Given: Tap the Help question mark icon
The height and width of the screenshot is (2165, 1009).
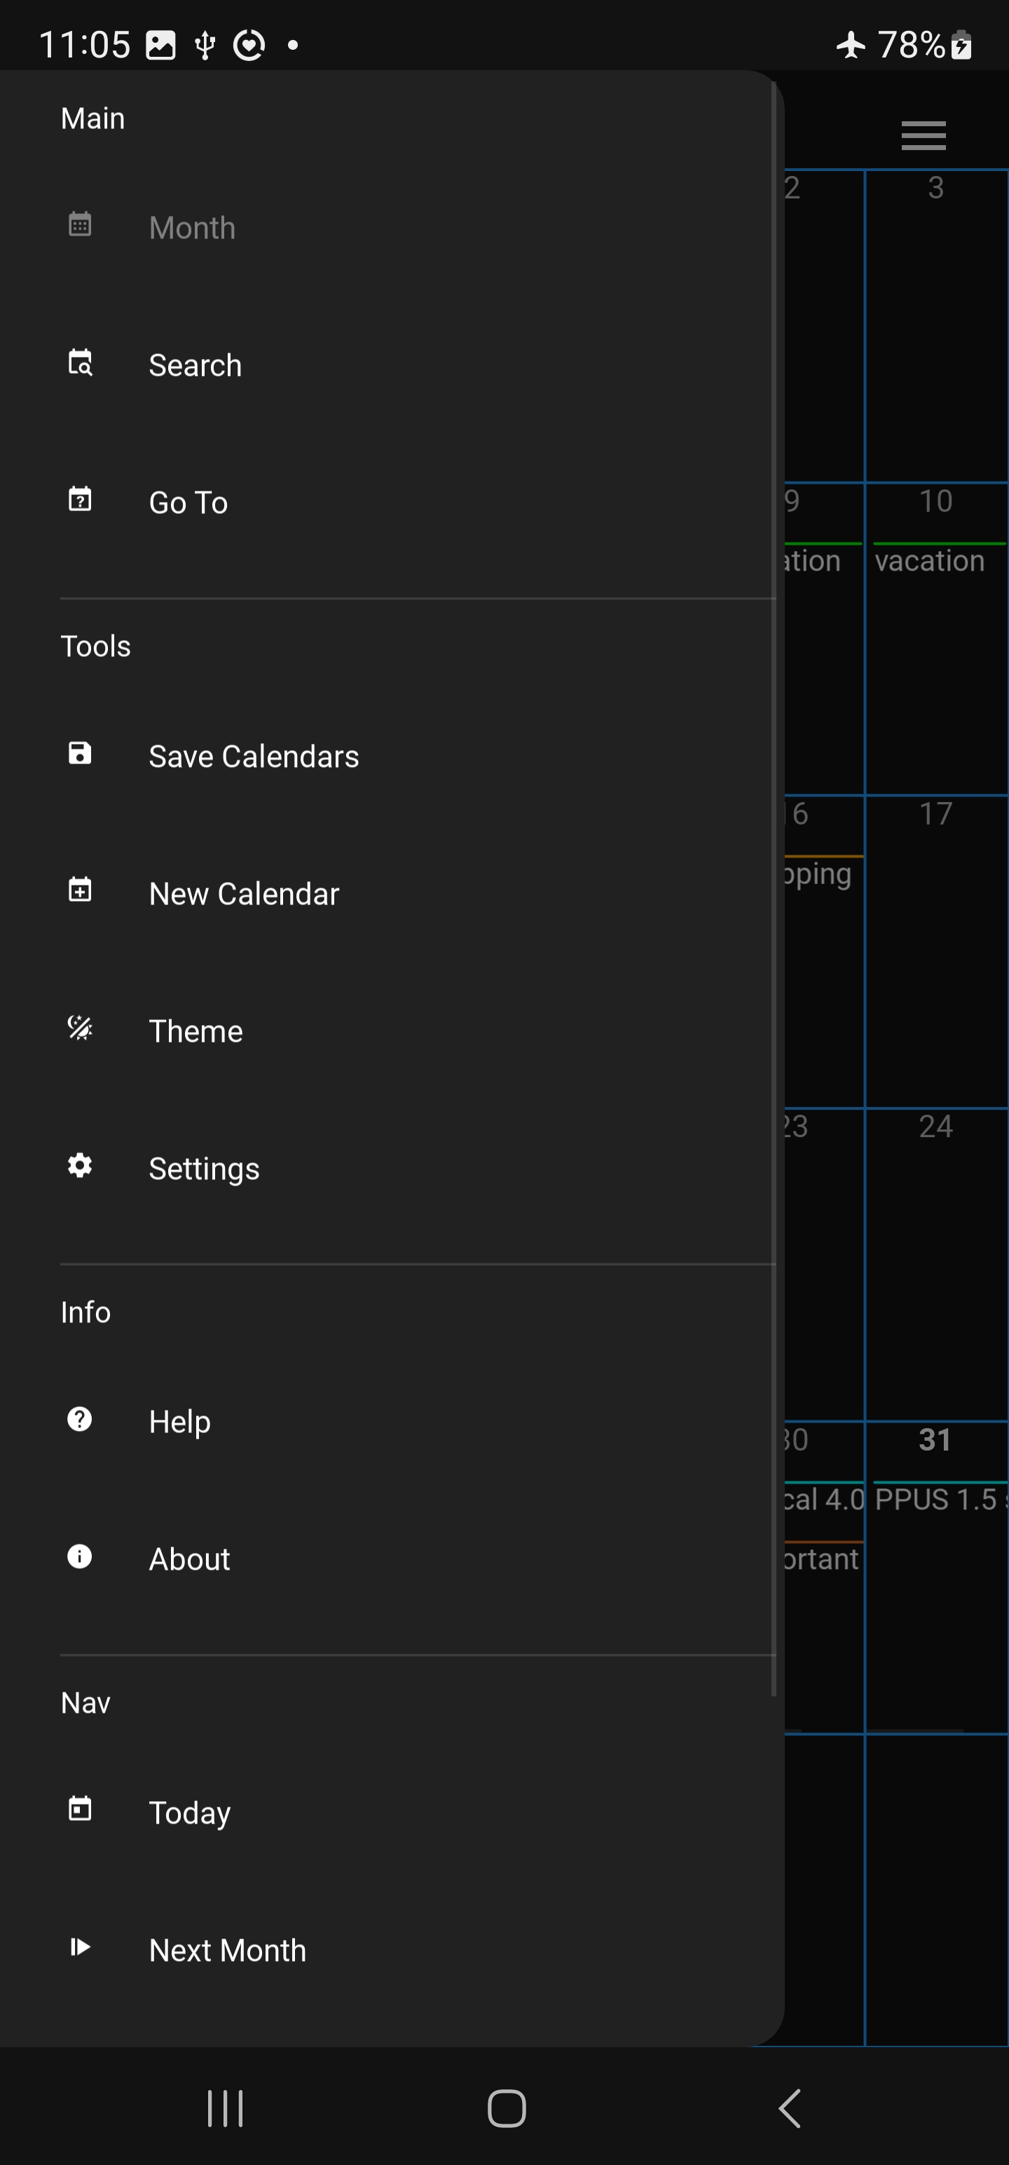Looking at the screenshot, I should [80, 1420].
